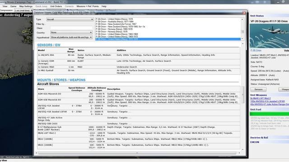
Task: Click details pane vertical scrollbar thumb
Action: [242, 94]
